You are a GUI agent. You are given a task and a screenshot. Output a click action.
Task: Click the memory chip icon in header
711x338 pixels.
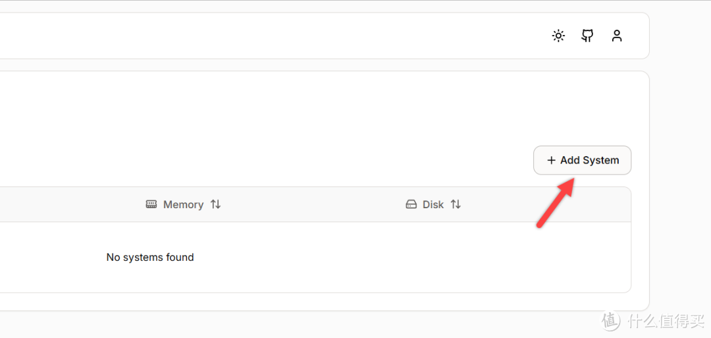point(151,205)
